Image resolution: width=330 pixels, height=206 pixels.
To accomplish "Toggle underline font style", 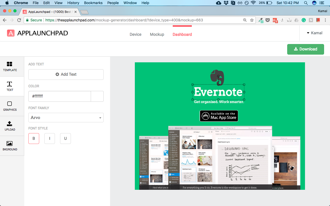I will click(65, 139).
